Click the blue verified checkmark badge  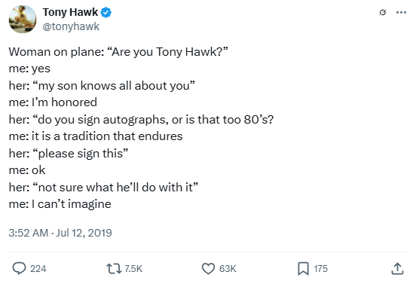point(106,12)
